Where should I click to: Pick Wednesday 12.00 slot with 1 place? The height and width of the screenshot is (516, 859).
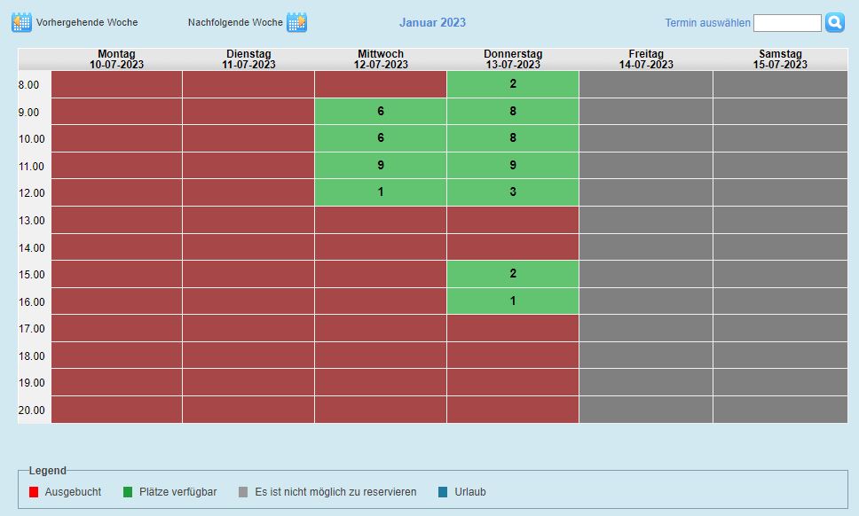click(381, 192)
